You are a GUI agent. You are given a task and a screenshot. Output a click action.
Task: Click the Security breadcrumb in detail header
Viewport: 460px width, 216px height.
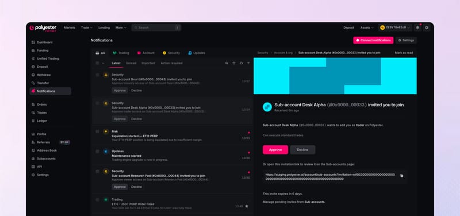[x=263, y=53]
